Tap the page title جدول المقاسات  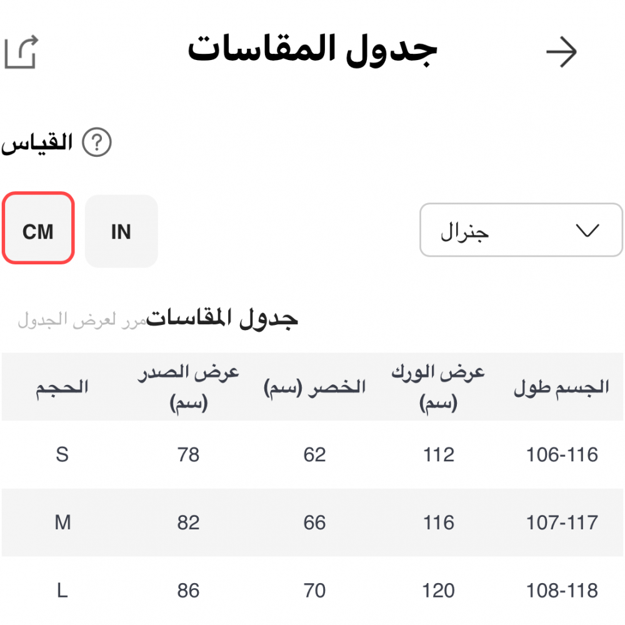click(312, 50)
